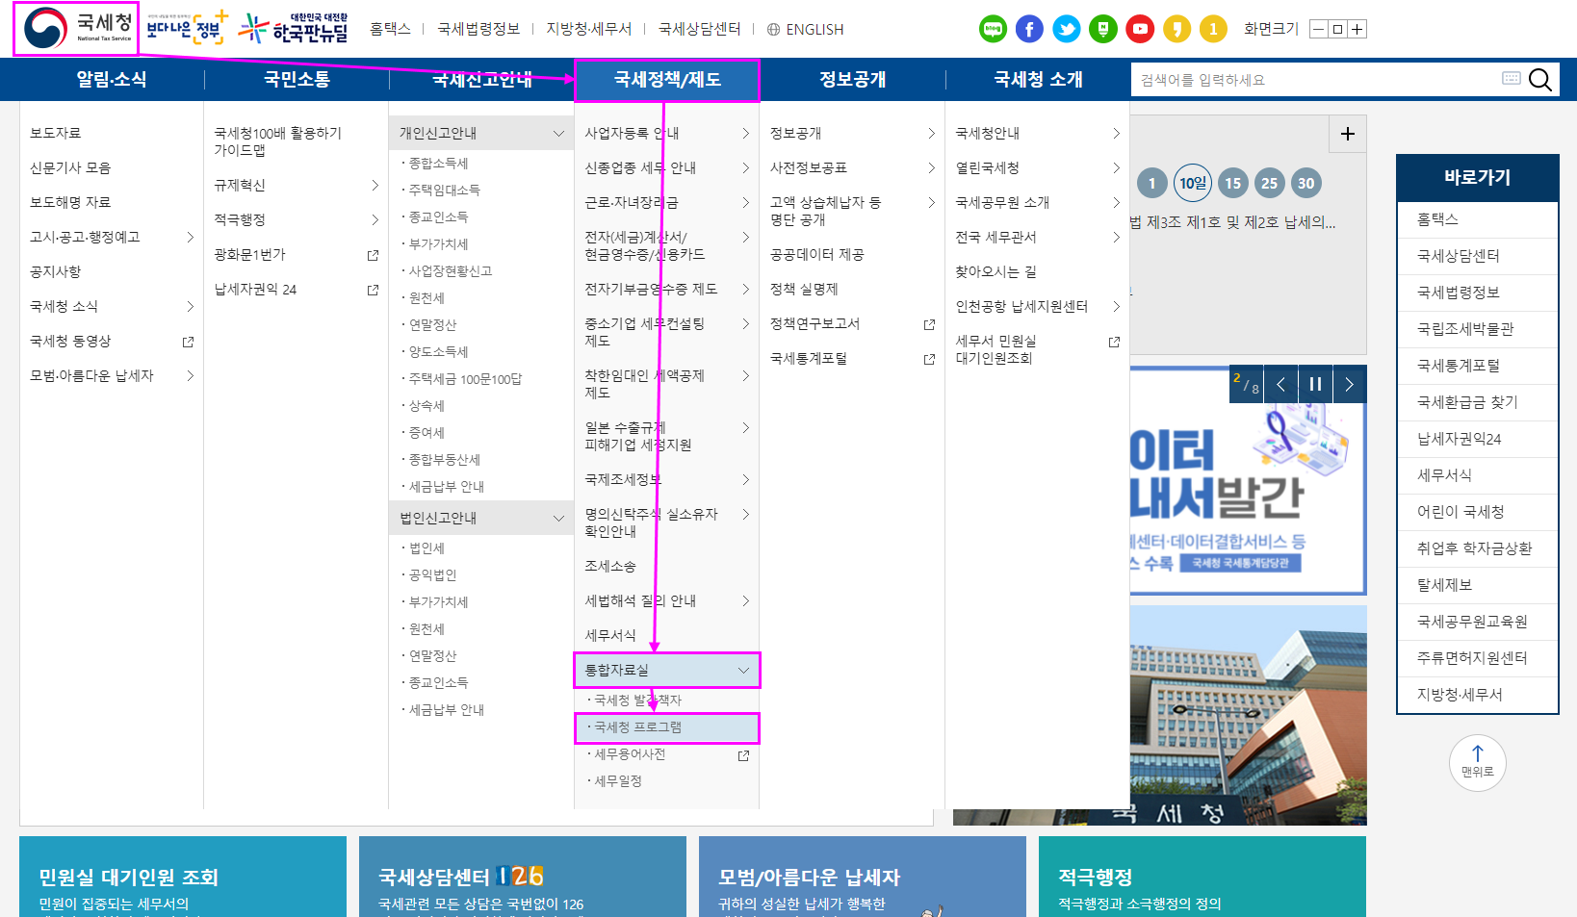1577x917 pixels.
Task: Open the Twitter bird icon
Action: 1067,29
